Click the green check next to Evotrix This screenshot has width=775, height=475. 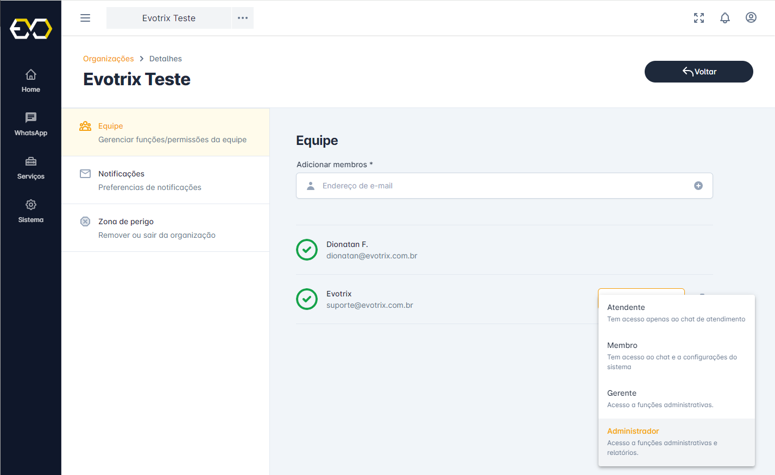[307, 299]
